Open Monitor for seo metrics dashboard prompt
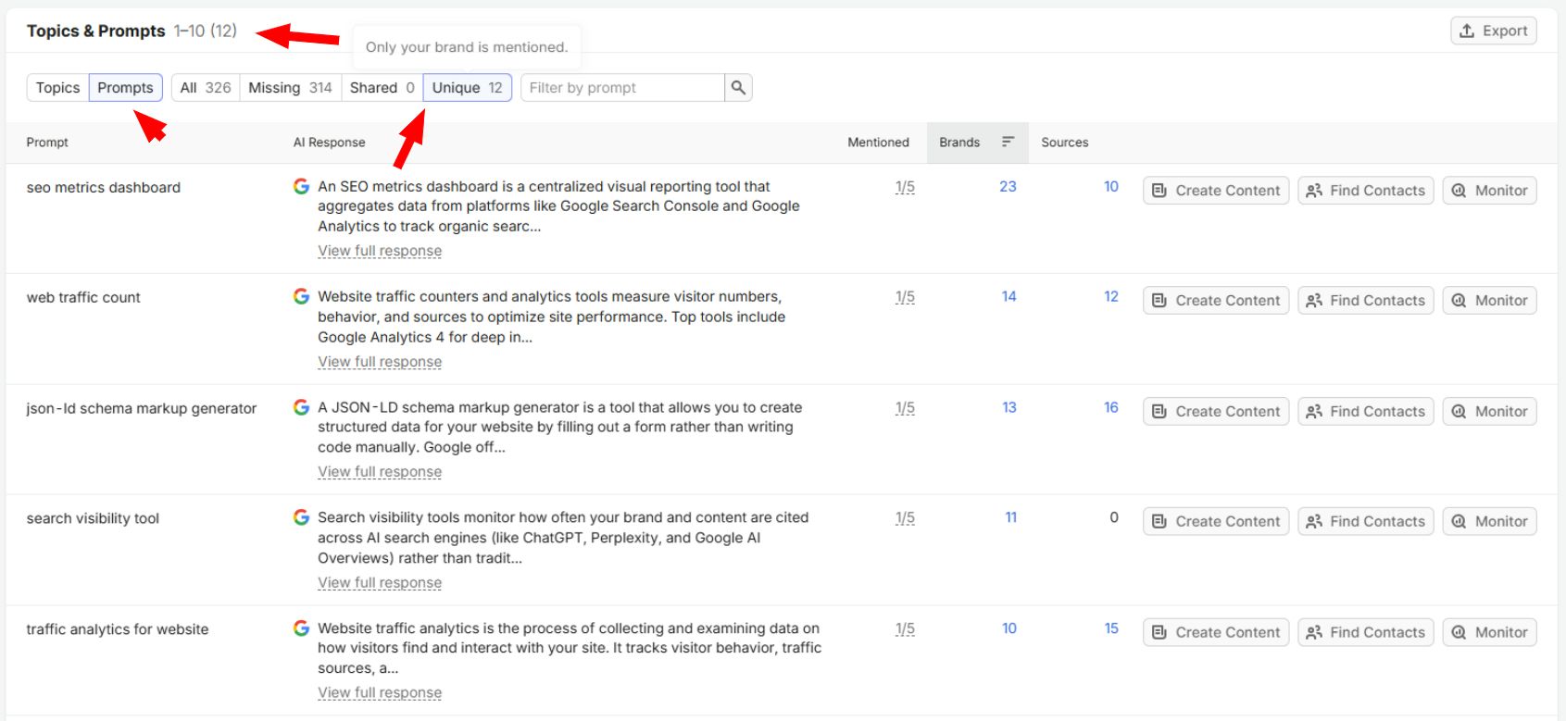Image resolution: width=1566 pixels, height=721 pixels. pos(1489,191)
